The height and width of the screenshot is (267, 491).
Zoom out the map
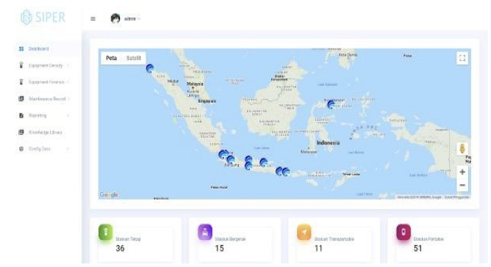[462, 185]
